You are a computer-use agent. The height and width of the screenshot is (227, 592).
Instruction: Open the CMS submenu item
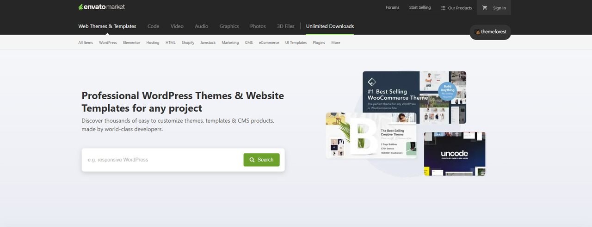249,42
